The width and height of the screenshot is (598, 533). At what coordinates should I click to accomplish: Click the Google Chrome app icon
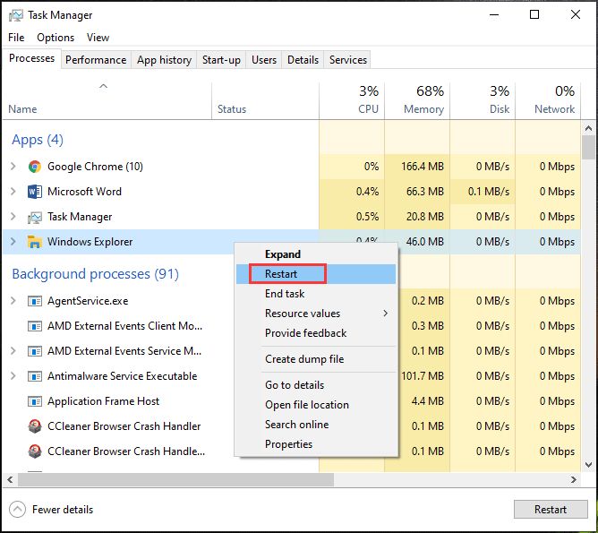tap(35, 167)
